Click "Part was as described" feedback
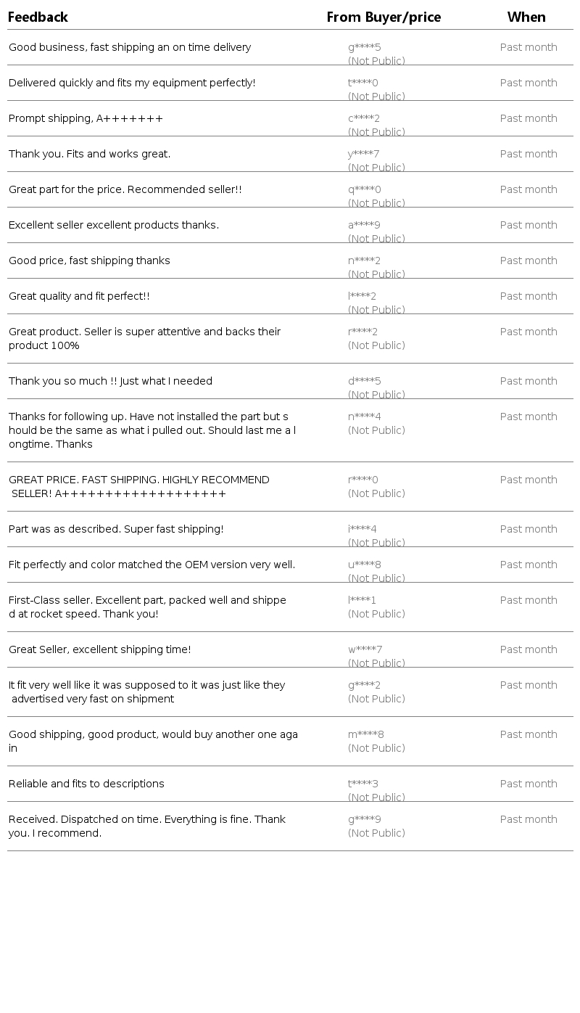 click(x=116, y=530)
